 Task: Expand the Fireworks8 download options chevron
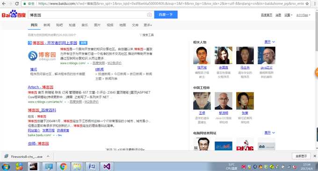point(48,157)
